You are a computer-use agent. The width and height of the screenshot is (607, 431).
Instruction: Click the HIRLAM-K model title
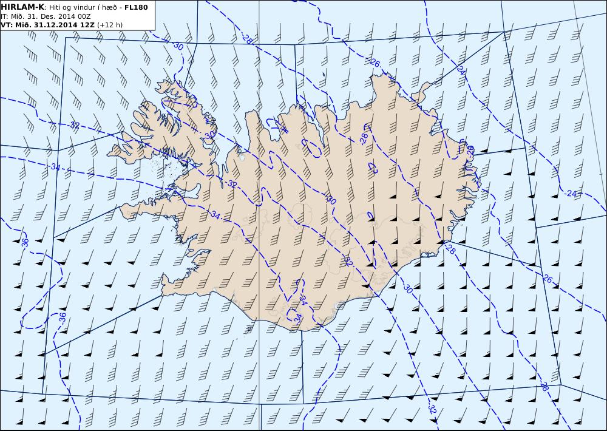click(22, 7)
